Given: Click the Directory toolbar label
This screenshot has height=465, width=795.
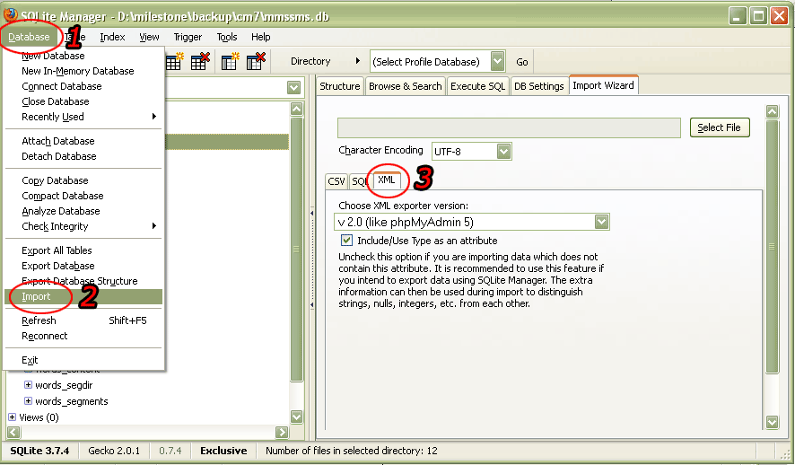Looking at the screenshot, I should [310, 61].
